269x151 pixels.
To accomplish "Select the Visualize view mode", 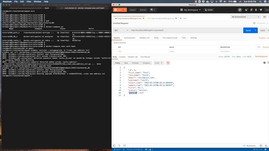I will [146, 63].
